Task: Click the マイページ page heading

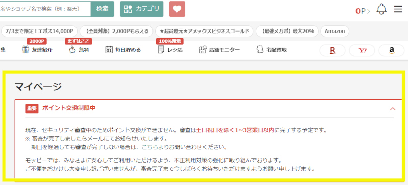Action: pos(38,87)
